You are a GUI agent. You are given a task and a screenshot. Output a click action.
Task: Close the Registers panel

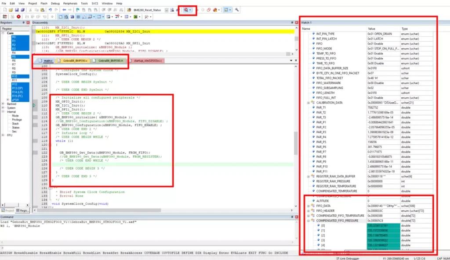click(x=28, y=23)
